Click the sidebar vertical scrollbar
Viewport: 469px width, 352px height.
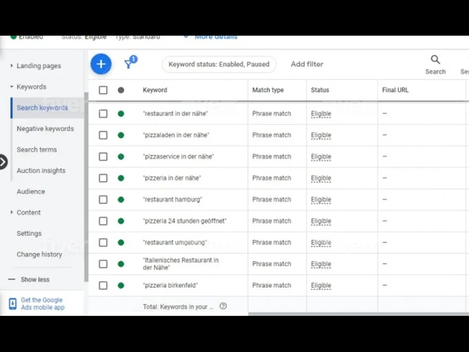[x=86, y=187]
